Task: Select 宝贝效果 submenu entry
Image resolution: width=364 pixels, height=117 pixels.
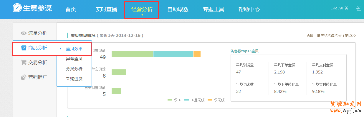Action: pos(74,49)
